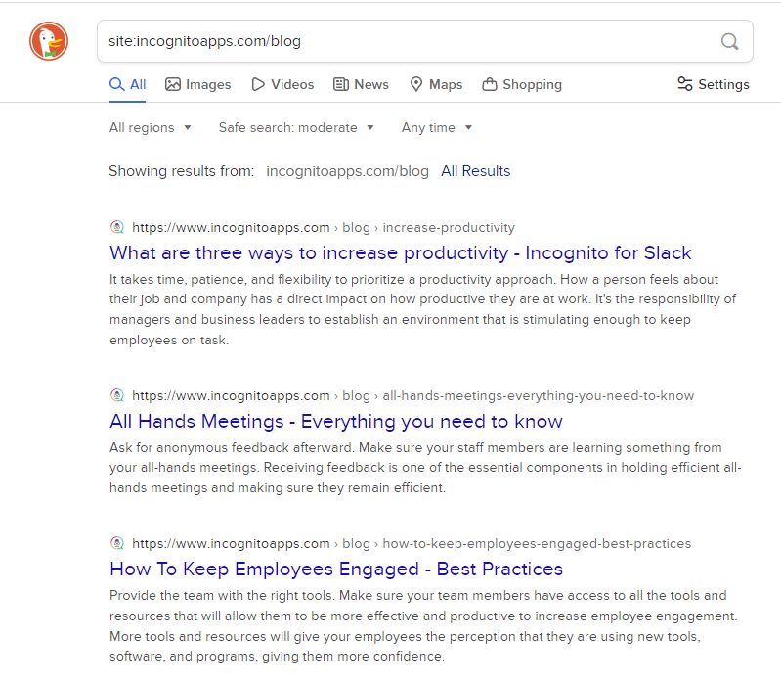Click snippet starting Provide the team with

423,625
